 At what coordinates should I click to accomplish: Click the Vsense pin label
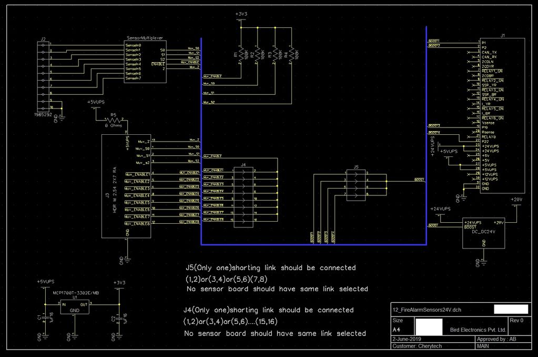(488, 123)
